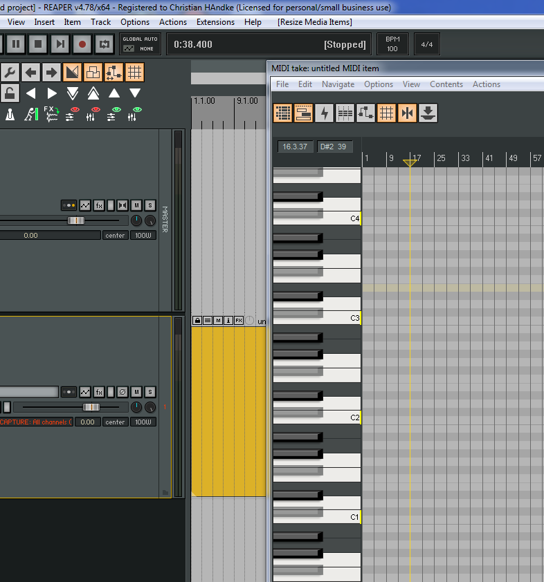544x582 pixels.
Task: Open the GLOBAL AUTO automation mode menu
Action: point(139,44)
